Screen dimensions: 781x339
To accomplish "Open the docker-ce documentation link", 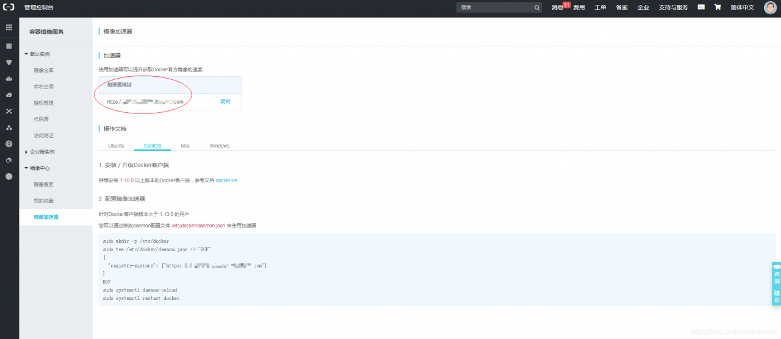I will pos(226,180).
